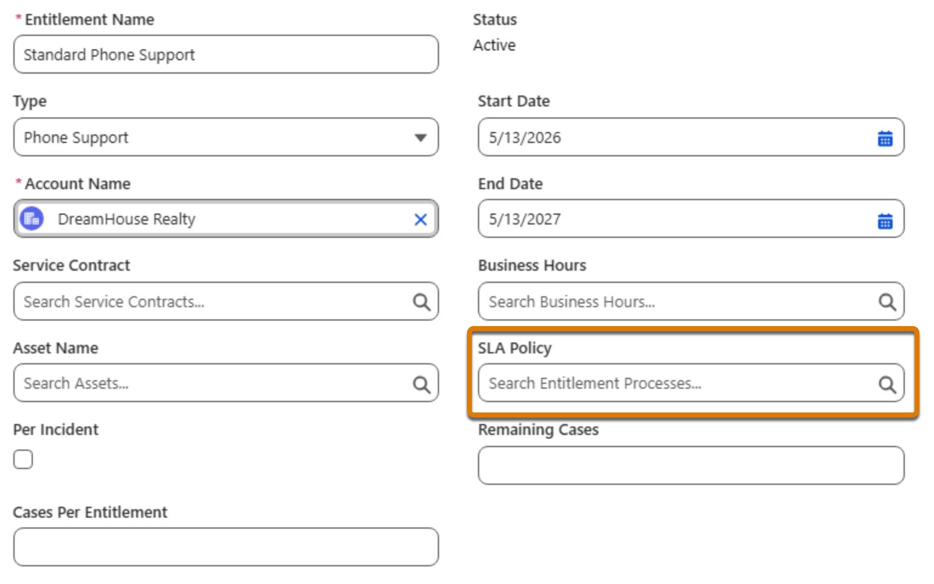Click the Cases Per Entitlement input field
934x584 pixels.
click(226, 547)
